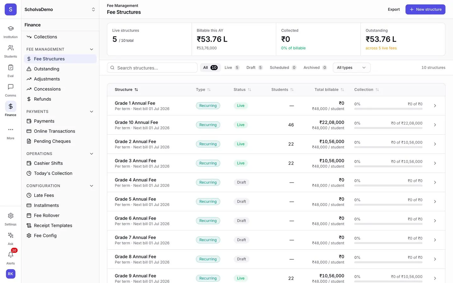Viewport: 453px width, 283px height.
Task: Sort table by Status column
Action: click(x=242, y=90)
